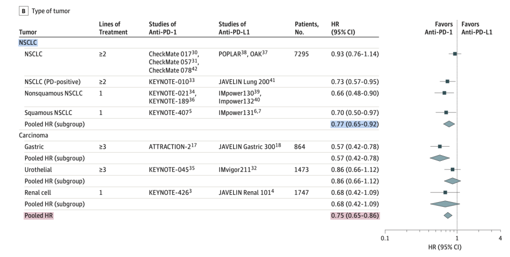Click the Renal cell pooled subgroup diamond
510x257 pixels.
point(445,204)
